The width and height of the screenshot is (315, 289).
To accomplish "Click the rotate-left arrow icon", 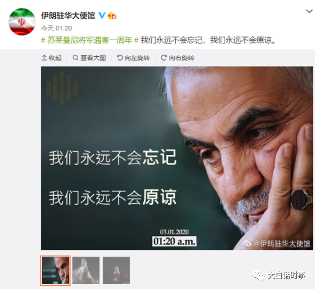I will [x=120, y=58].
